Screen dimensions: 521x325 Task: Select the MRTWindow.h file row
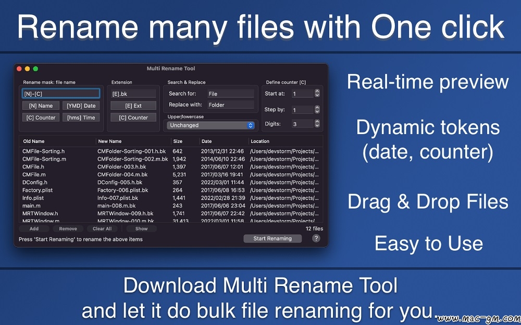tap(171, 214)
